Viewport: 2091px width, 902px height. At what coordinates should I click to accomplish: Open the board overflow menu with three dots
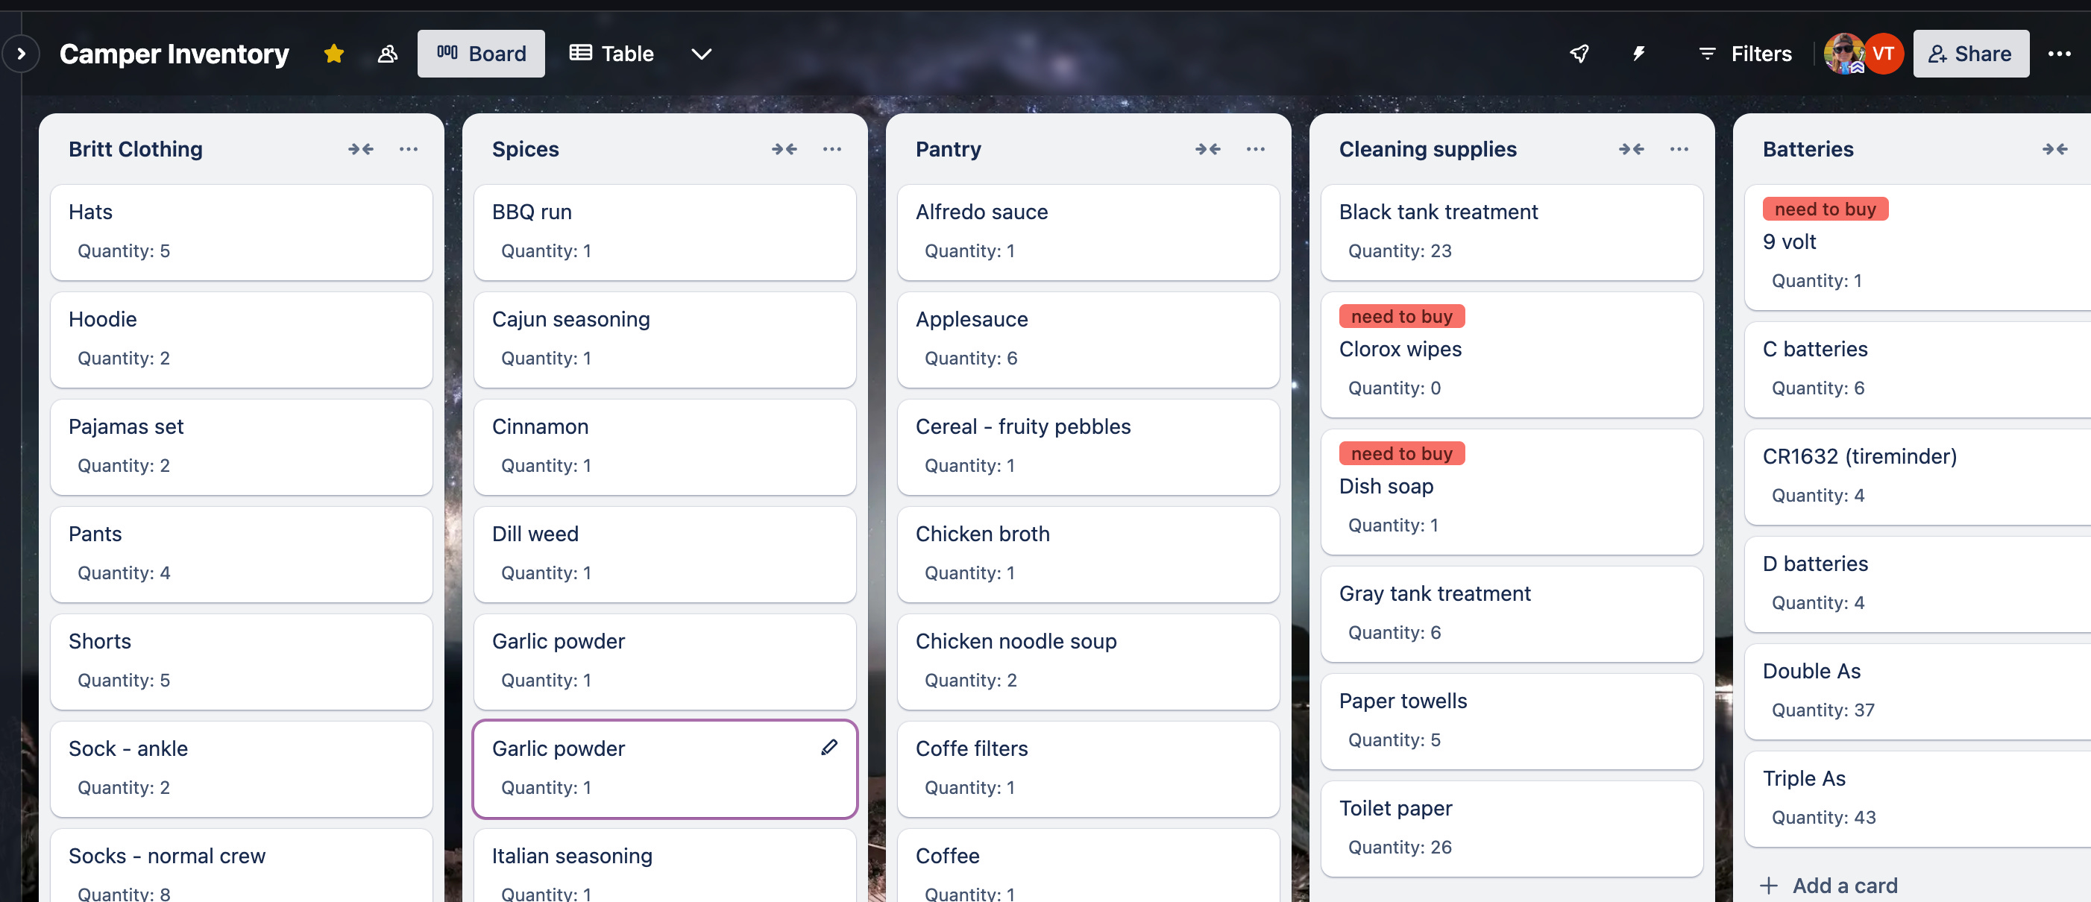click(2060, 54)
